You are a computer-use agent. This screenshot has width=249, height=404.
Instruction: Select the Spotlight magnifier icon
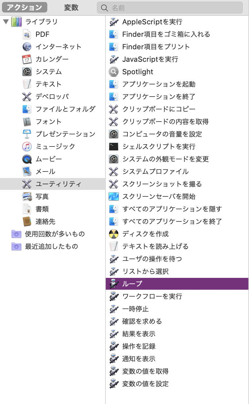point(114,72)
